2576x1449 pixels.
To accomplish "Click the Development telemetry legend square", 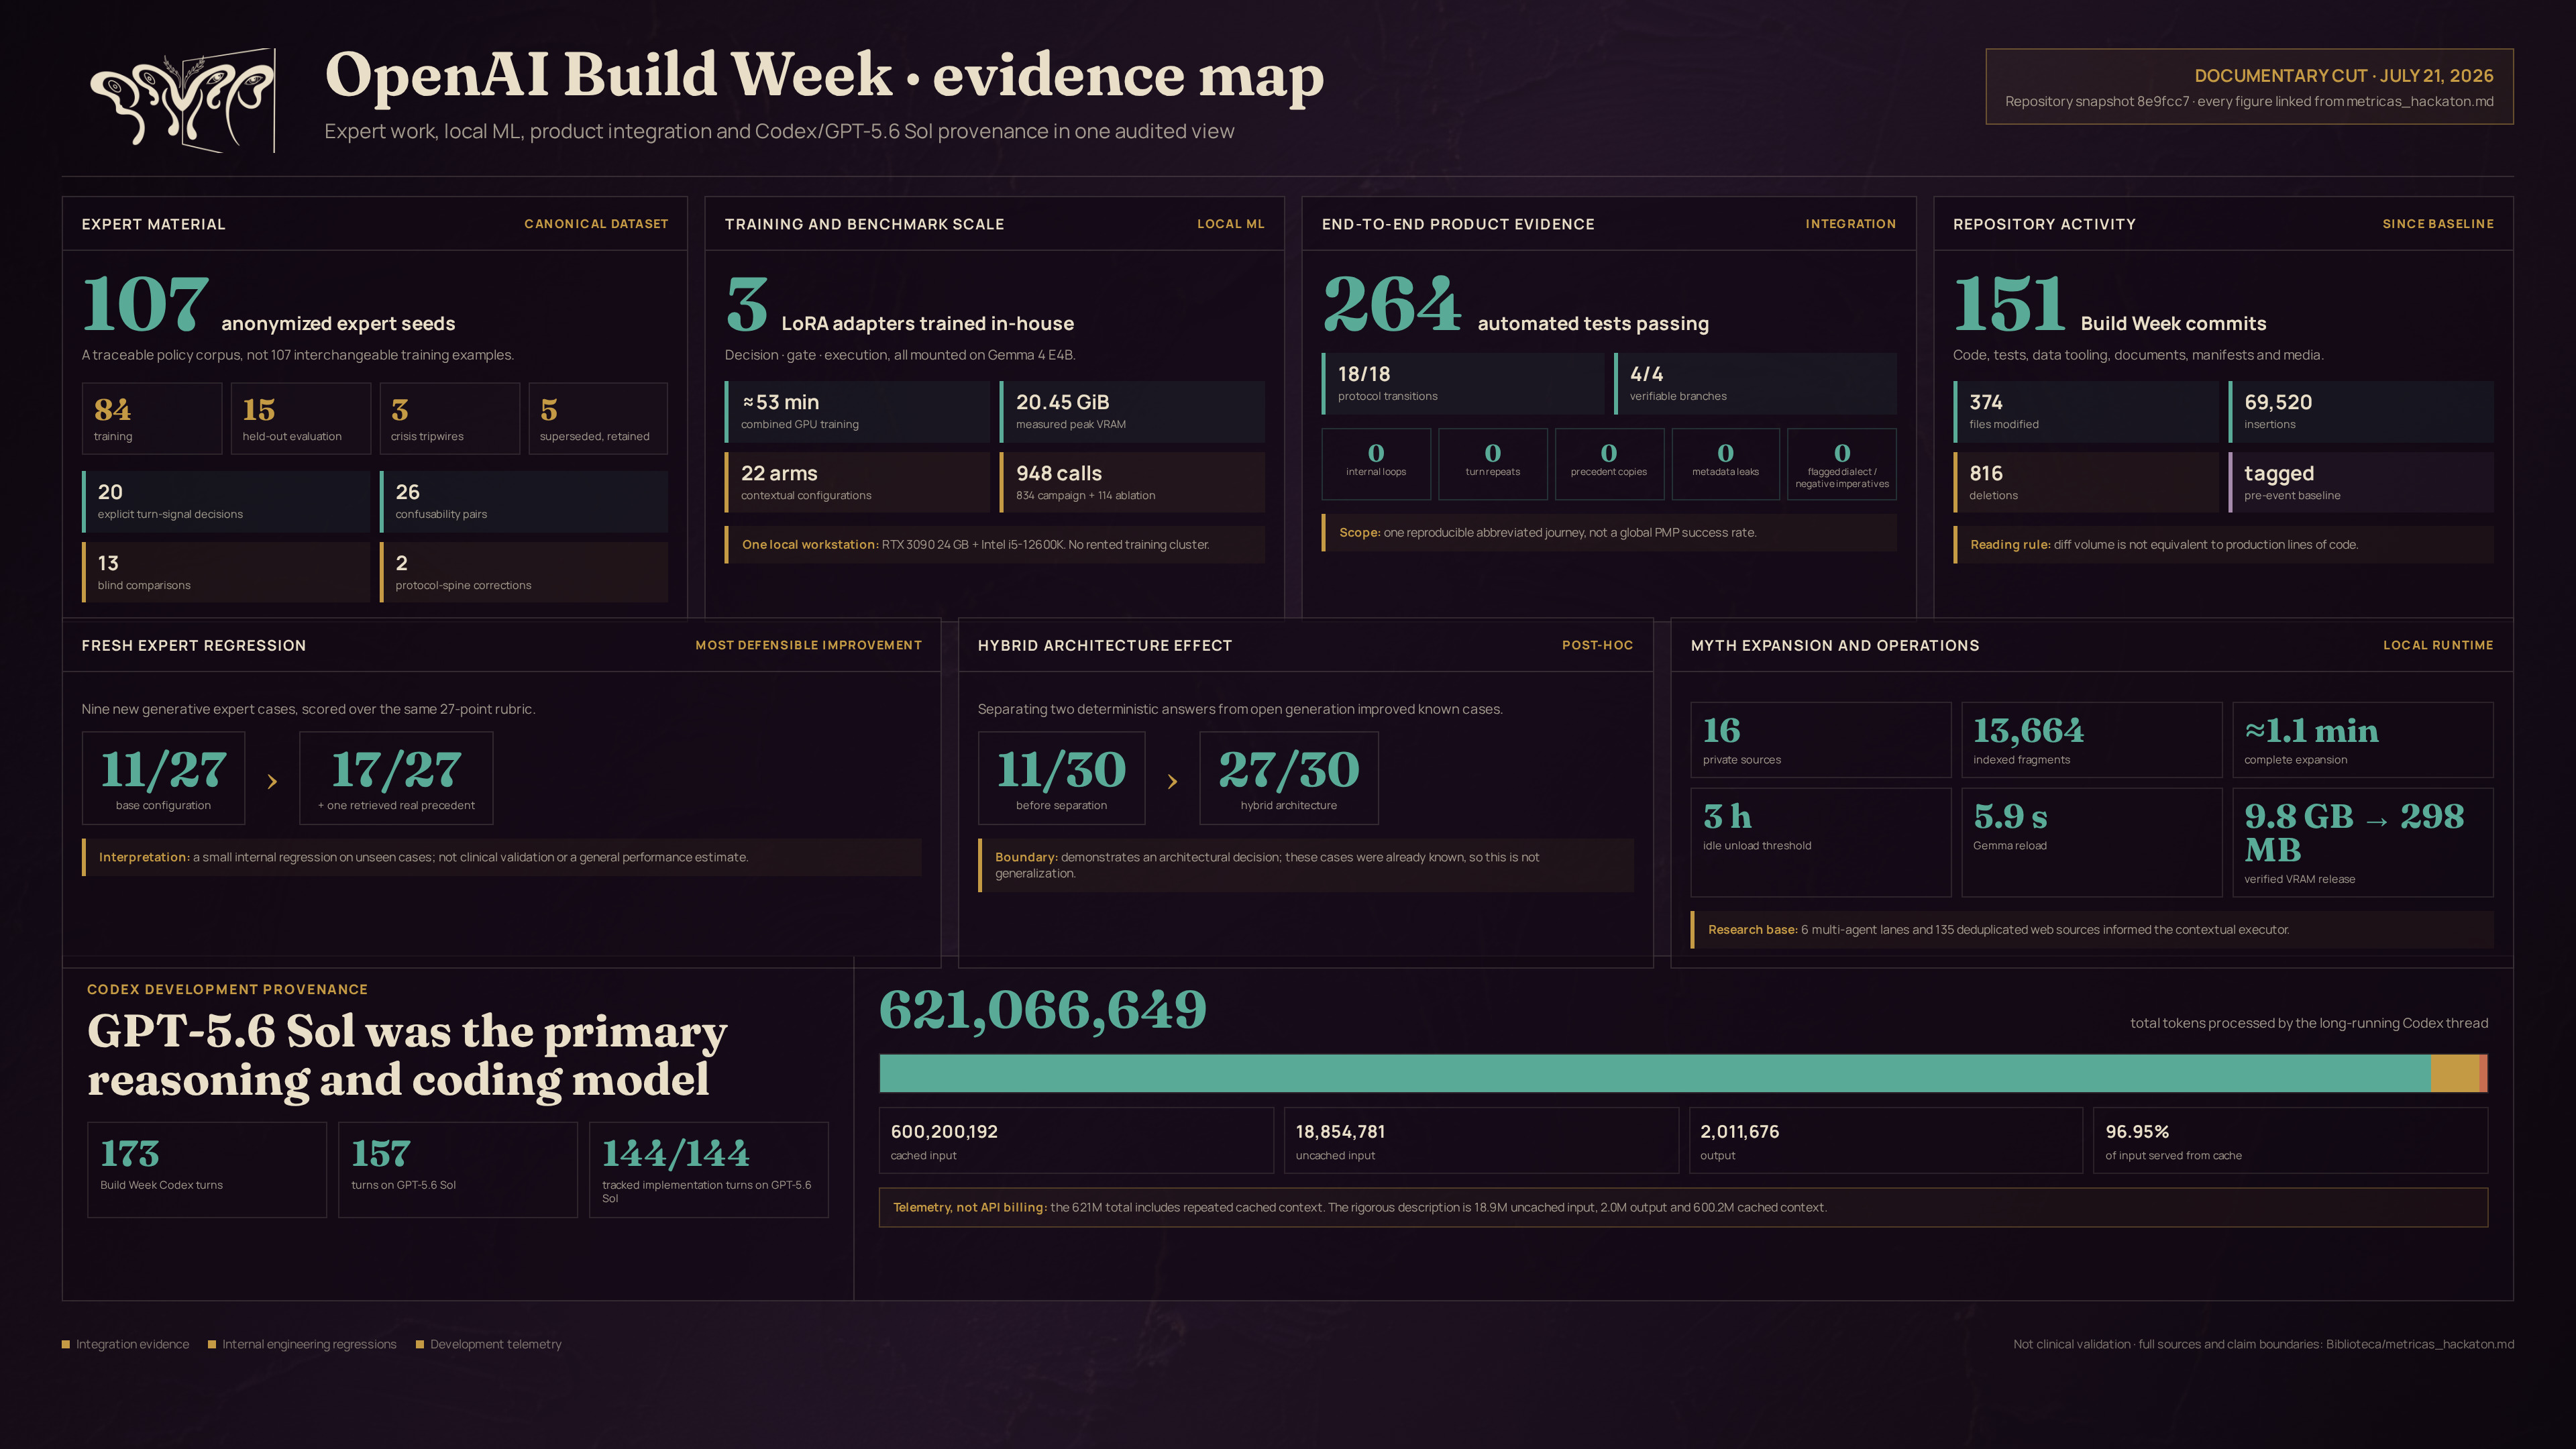I will (420, 1344).
